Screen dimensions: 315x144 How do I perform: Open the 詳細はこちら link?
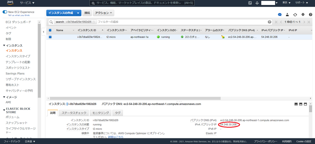tap(116, 137)
